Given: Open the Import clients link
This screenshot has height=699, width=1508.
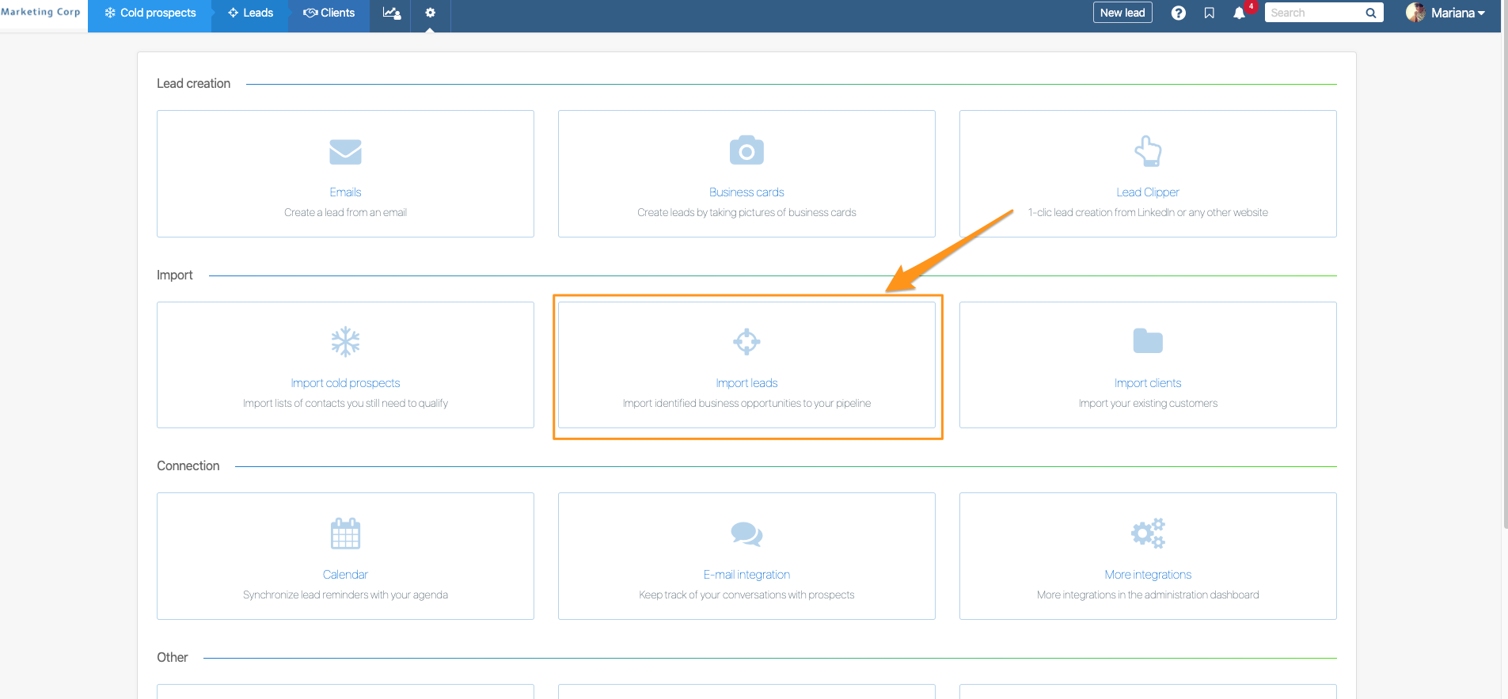Looking at the screenshot, I should pos(1148,383).
